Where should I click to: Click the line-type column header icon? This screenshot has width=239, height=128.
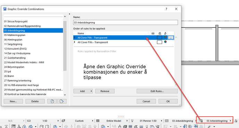pos(153,33)
